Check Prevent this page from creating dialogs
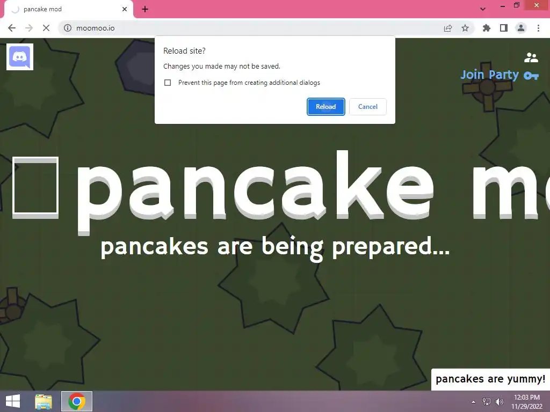The height and width of the screenshot is (412, 550). pos(168,83)
